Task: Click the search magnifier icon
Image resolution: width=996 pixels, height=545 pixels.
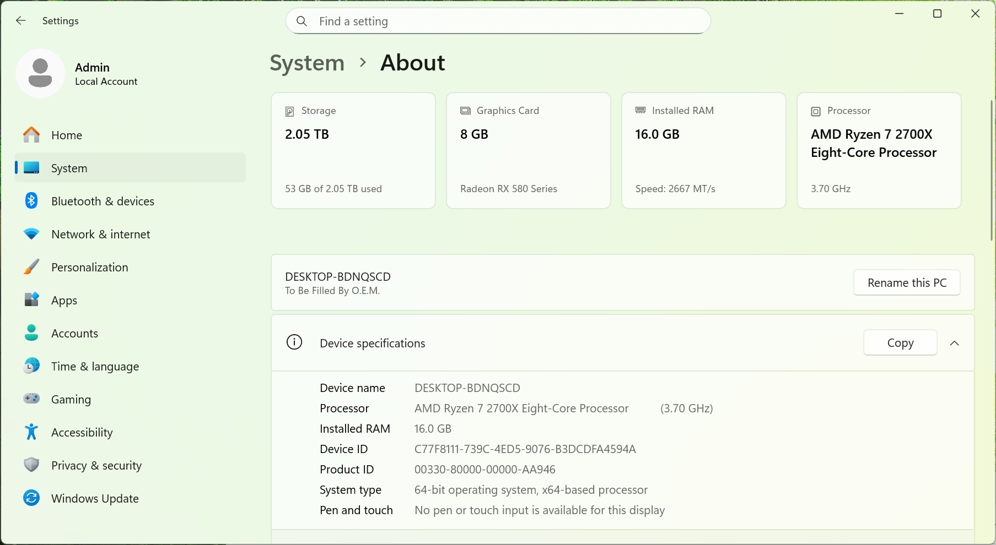Action: pyautogui.click(x=302, y=21)
